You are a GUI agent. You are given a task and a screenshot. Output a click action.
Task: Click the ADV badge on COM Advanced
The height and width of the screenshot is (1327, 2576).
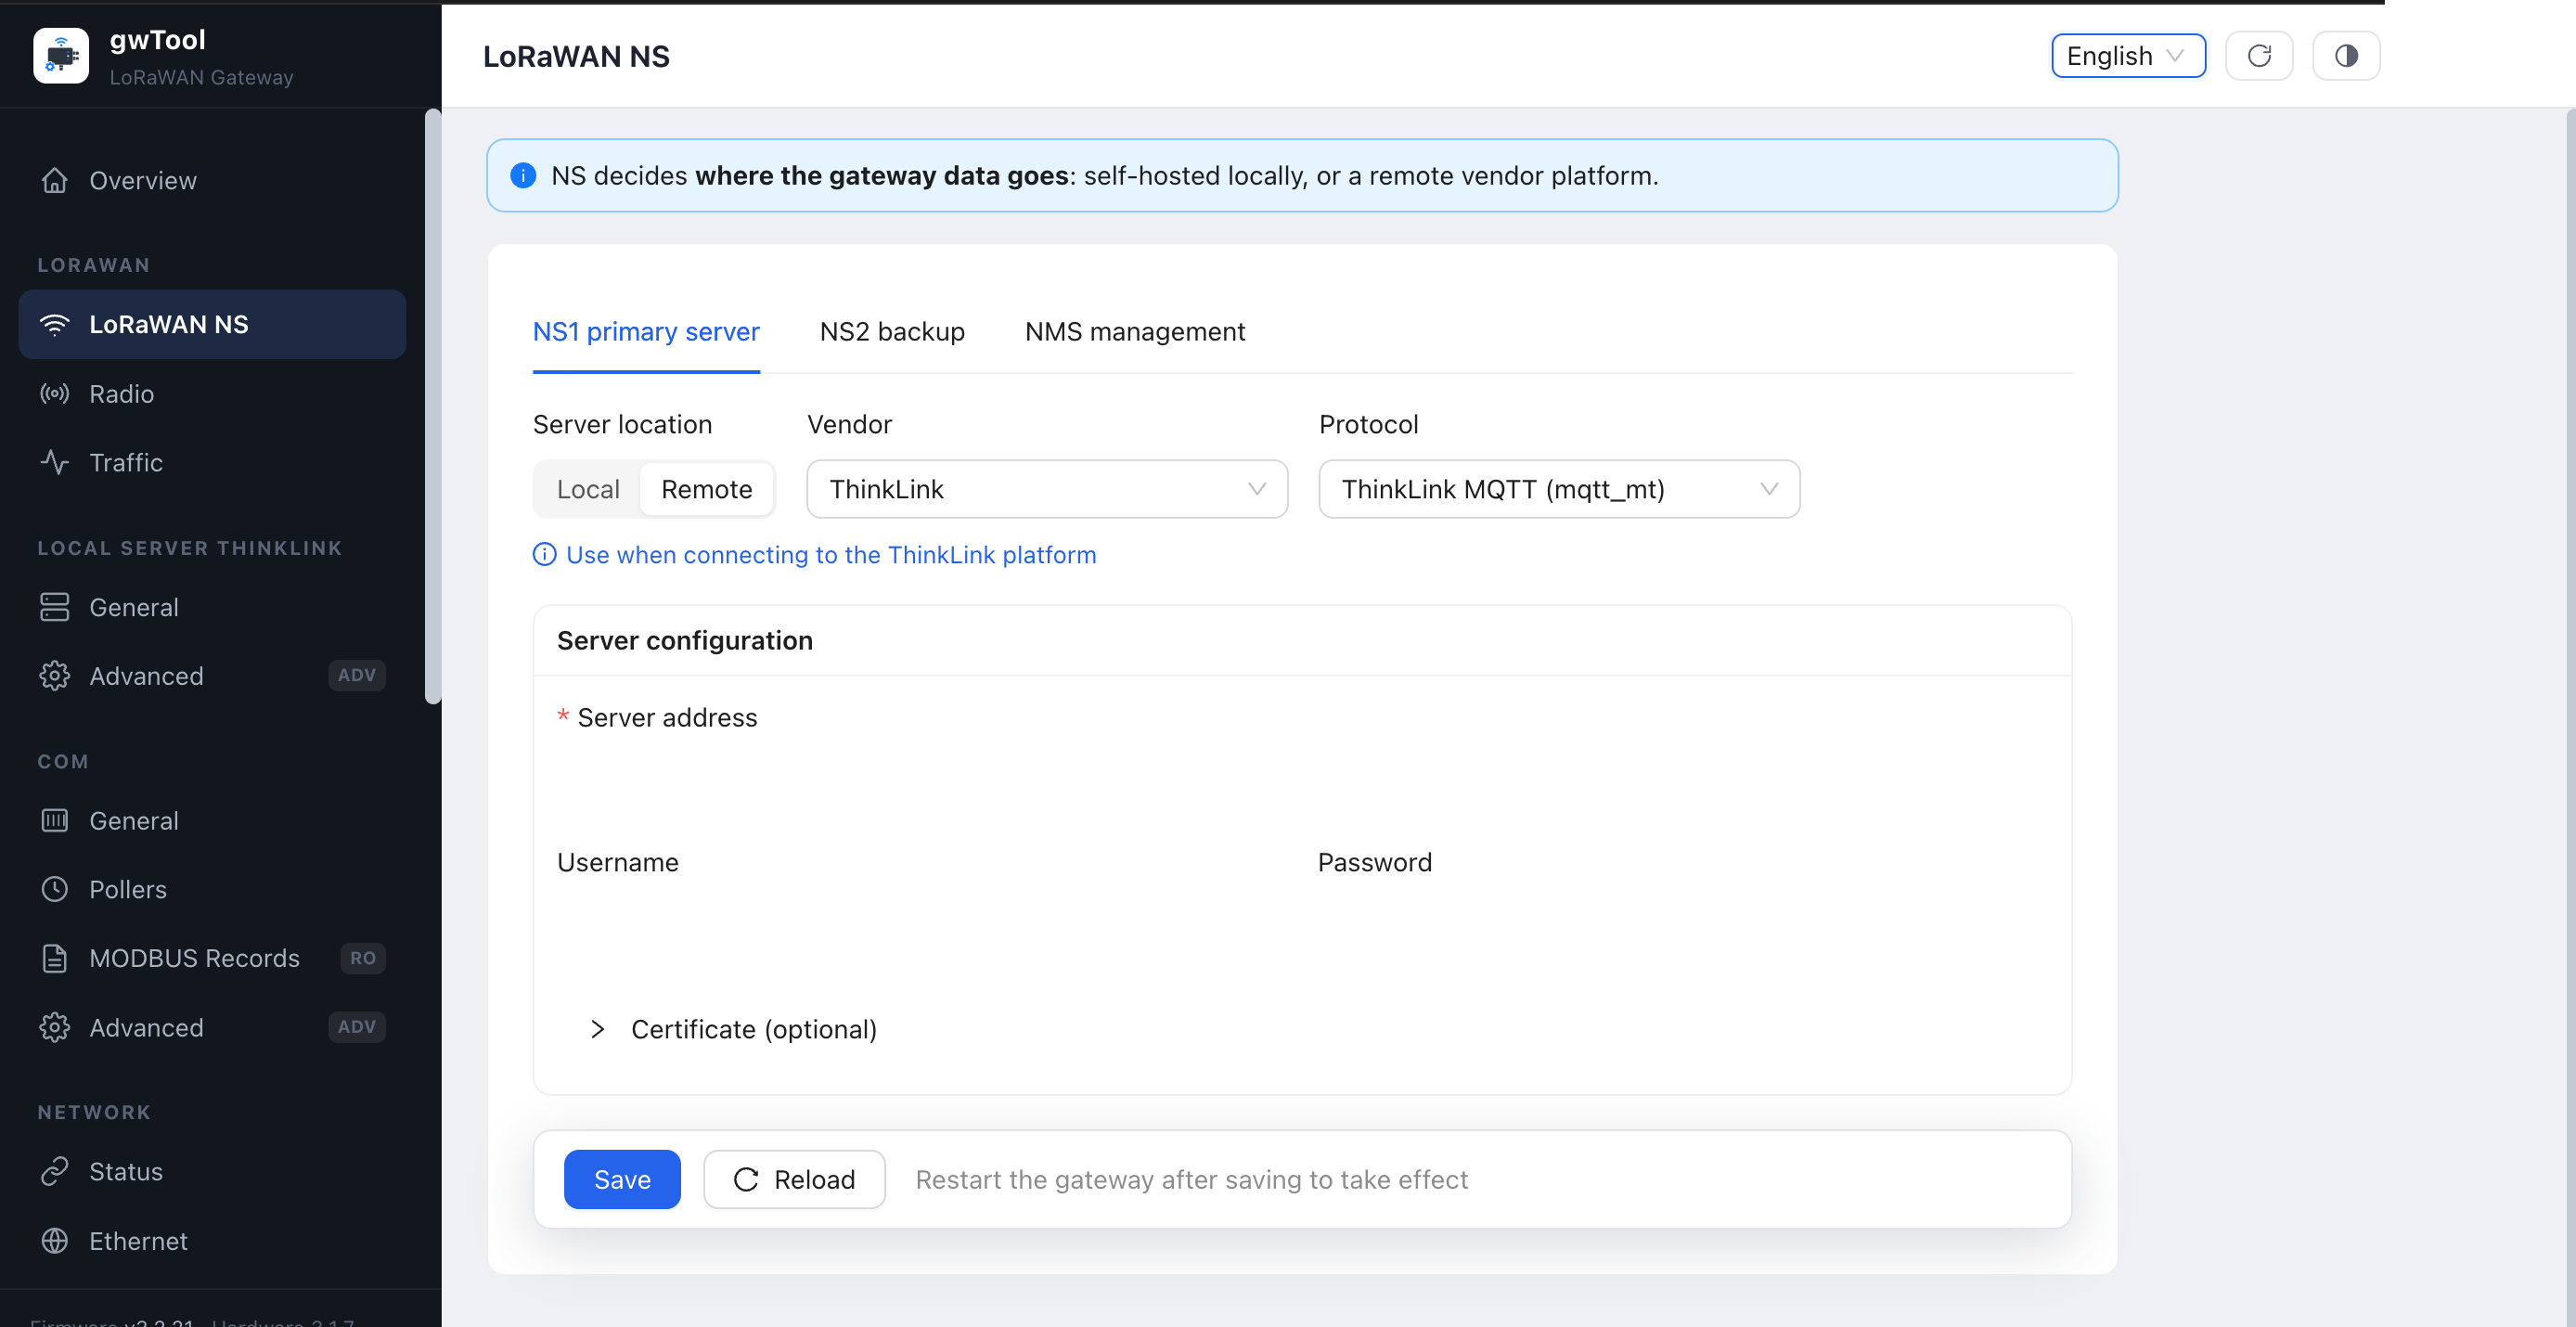(x=357, y=1027)
